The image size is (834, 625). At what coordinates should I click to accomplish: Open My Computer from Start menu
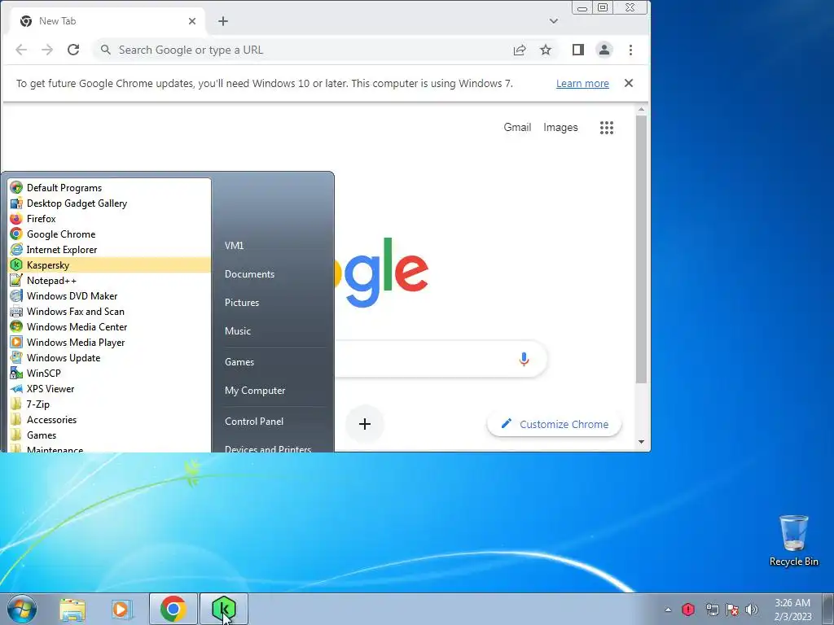click(x=255, y=390)
